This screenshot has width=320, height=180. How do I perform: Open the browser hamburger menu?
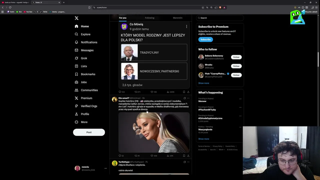pos(316,7)
